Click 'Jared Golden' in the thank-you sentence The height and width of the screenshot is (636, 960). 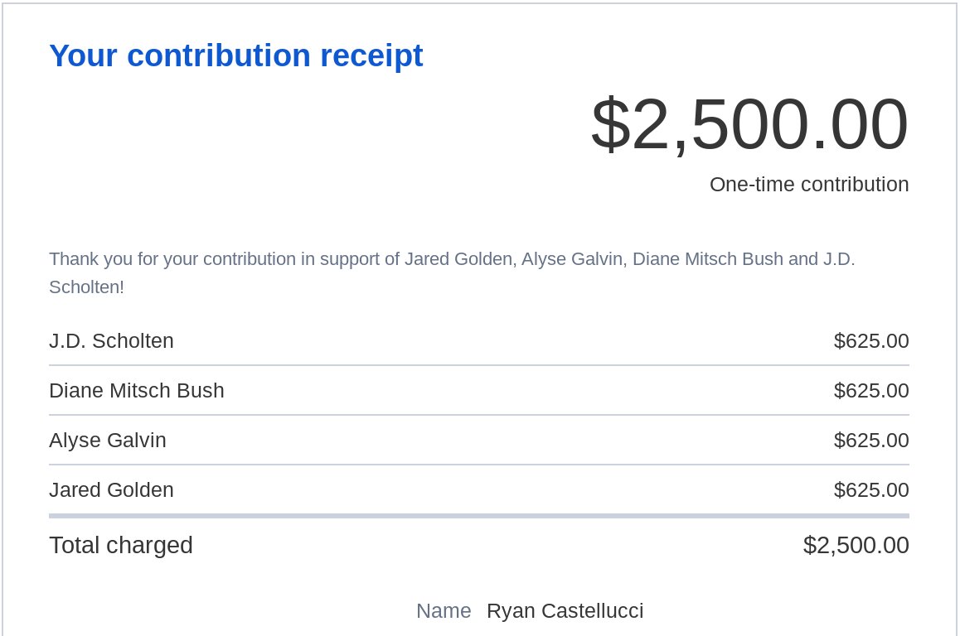pos(458,259)
